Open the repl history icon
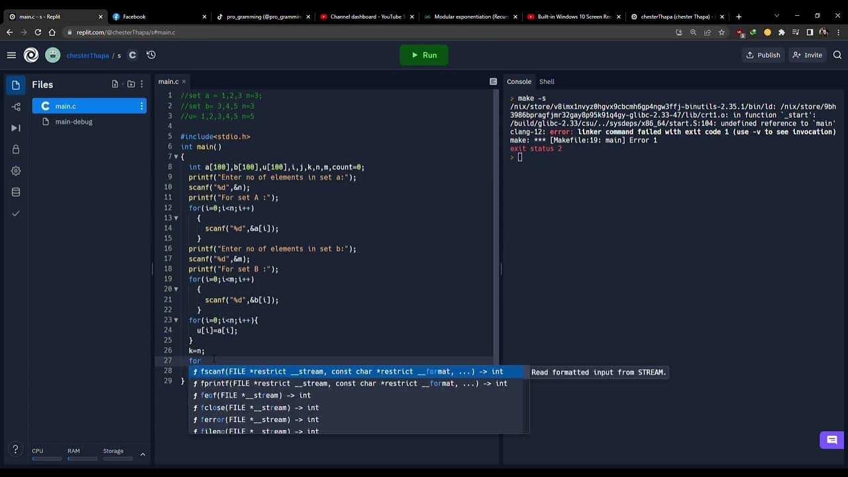The image size is (848, 477). 151,55
